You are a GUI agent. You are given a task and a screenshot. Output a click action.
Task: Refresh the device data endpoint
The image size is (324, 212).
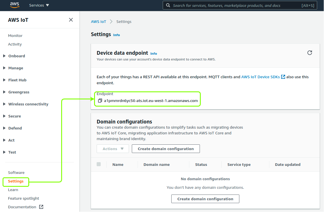(x=309, y=53)
